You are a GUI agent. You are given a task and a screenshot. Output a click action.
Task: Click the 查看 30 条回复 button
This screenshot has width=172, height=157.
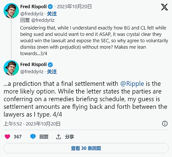(x=86, y=148)
